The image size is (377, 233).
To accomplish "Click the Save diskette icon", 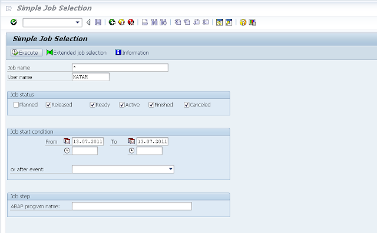I will (98, 22).
